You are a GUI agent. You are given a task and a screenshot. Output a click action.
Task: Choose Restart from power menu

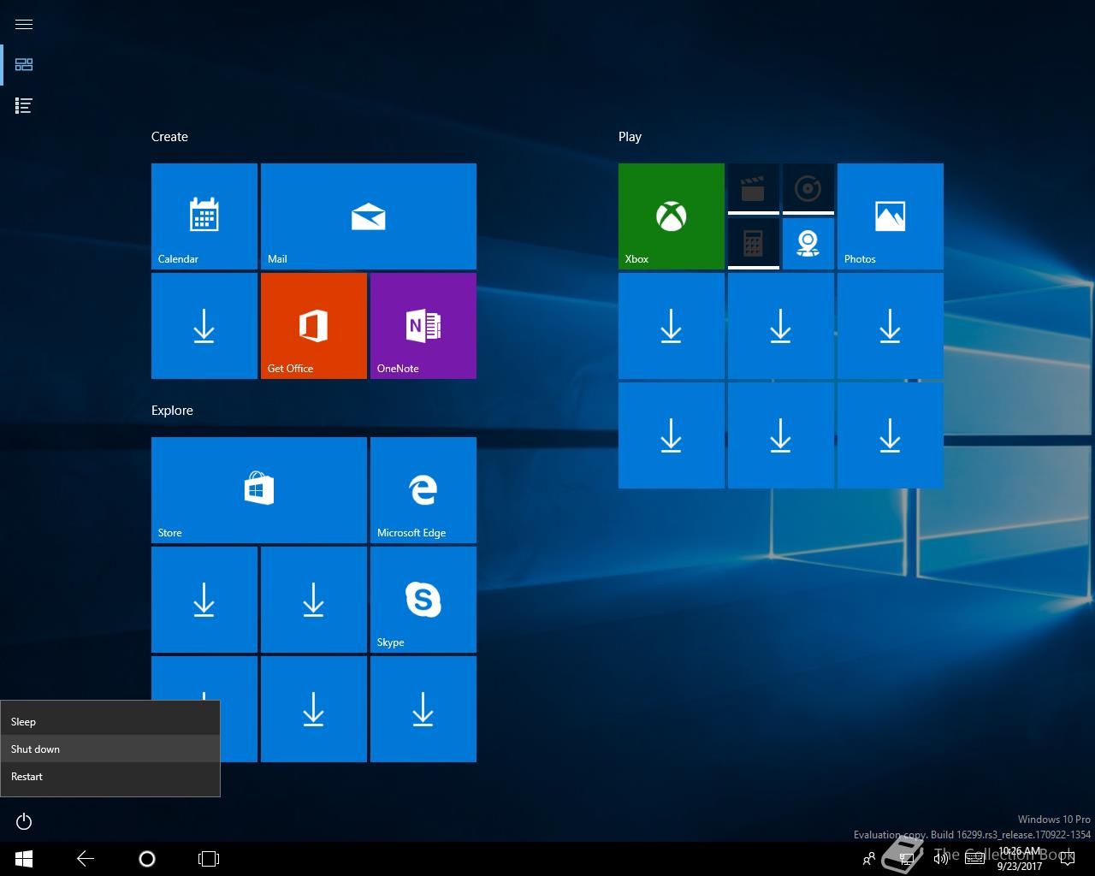(110, 777)
